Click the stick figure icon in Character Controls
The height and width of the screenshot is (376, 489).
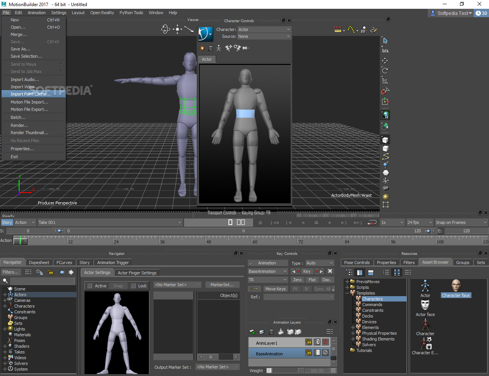click(219, 48)
